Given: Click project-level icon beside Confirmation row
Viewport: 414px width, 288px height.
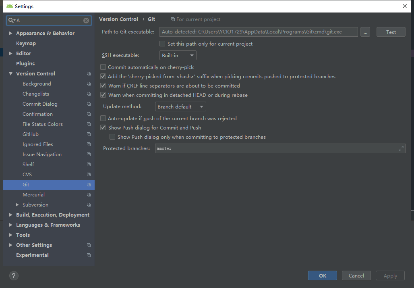Looking at the screenshot, I should pyautogui.click(x=89, y=114).
